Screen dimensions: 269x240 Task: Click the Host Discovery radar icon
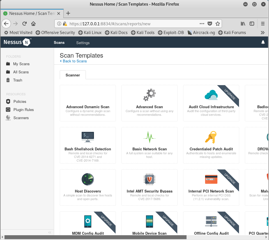point(88,179)
